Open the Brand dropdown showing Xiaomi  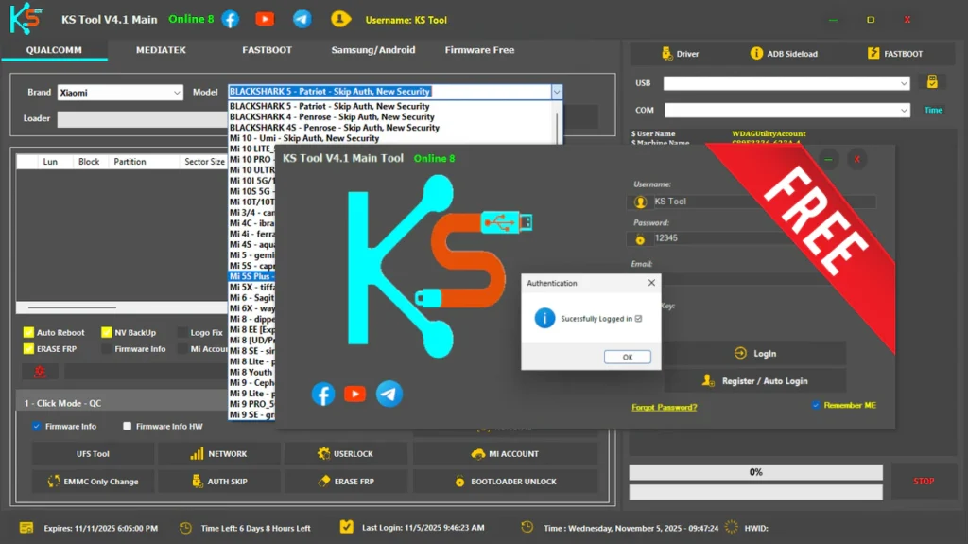[119, 93]
